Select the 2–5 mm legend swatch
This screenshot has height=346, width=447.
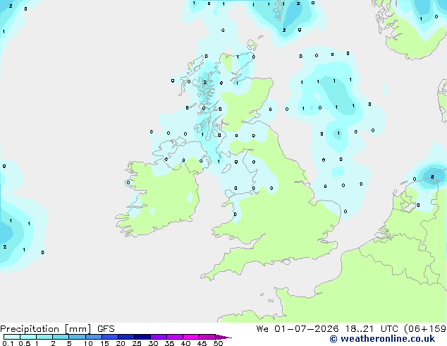coord(61,337)
